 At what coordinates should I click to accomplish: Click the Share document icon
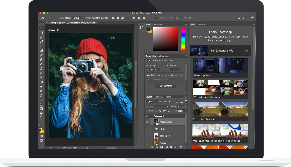(252, 18)
